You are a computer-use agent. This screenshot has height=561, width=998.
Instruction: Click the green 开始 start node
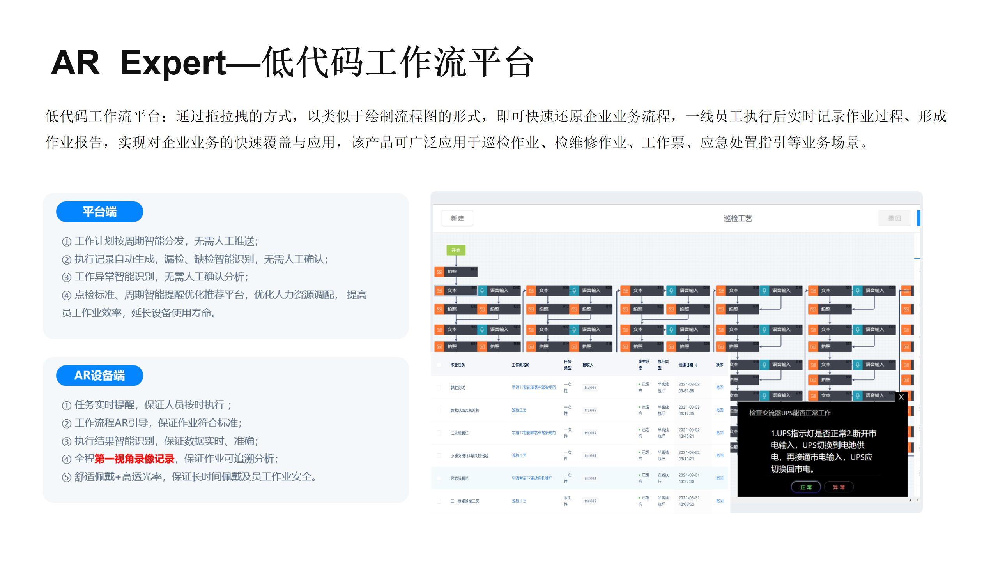point(456,250)
